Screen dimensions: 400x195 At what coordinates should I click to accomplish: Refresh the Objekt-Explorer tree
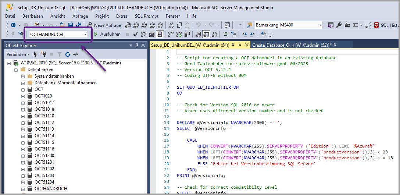[x=67, y=54]
